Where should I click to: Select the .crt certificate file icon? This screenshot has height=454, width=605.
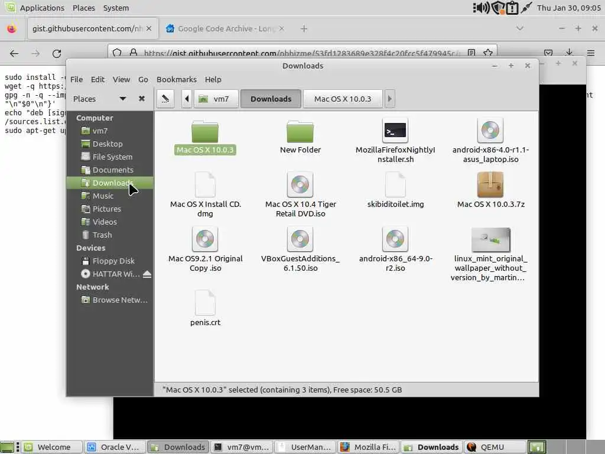205,302
